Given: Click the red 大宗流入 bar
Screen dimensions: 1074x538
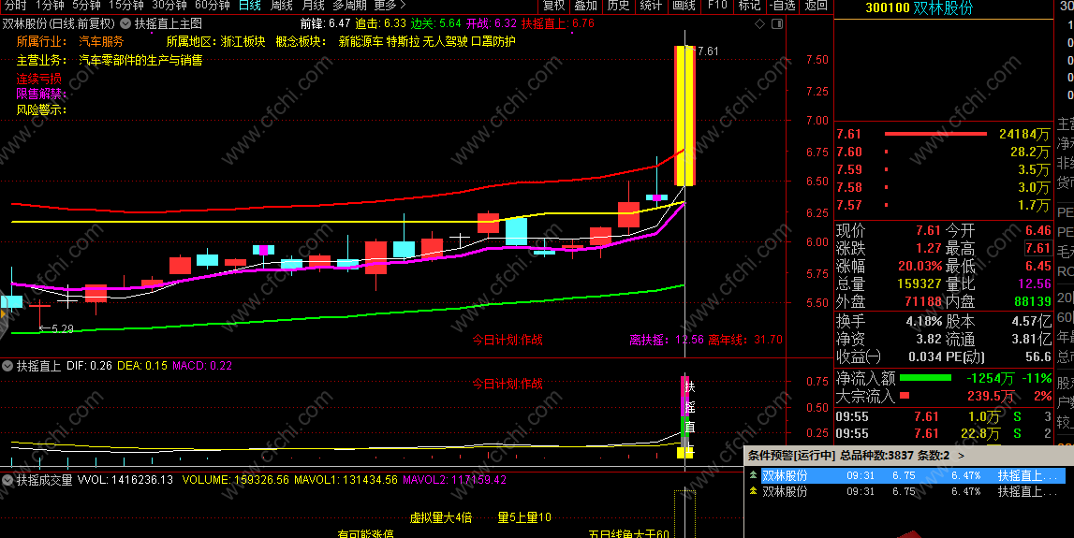Looking at the screenshot, I should (x=905, y=396).
